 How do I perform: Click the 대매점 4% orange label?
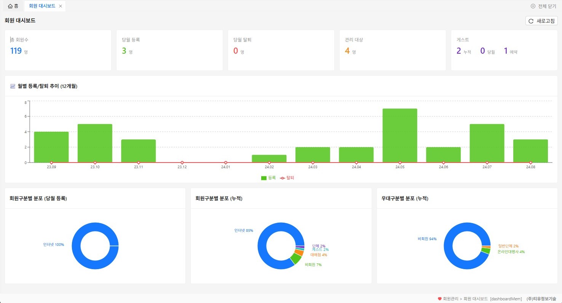[x=319, y=255]
